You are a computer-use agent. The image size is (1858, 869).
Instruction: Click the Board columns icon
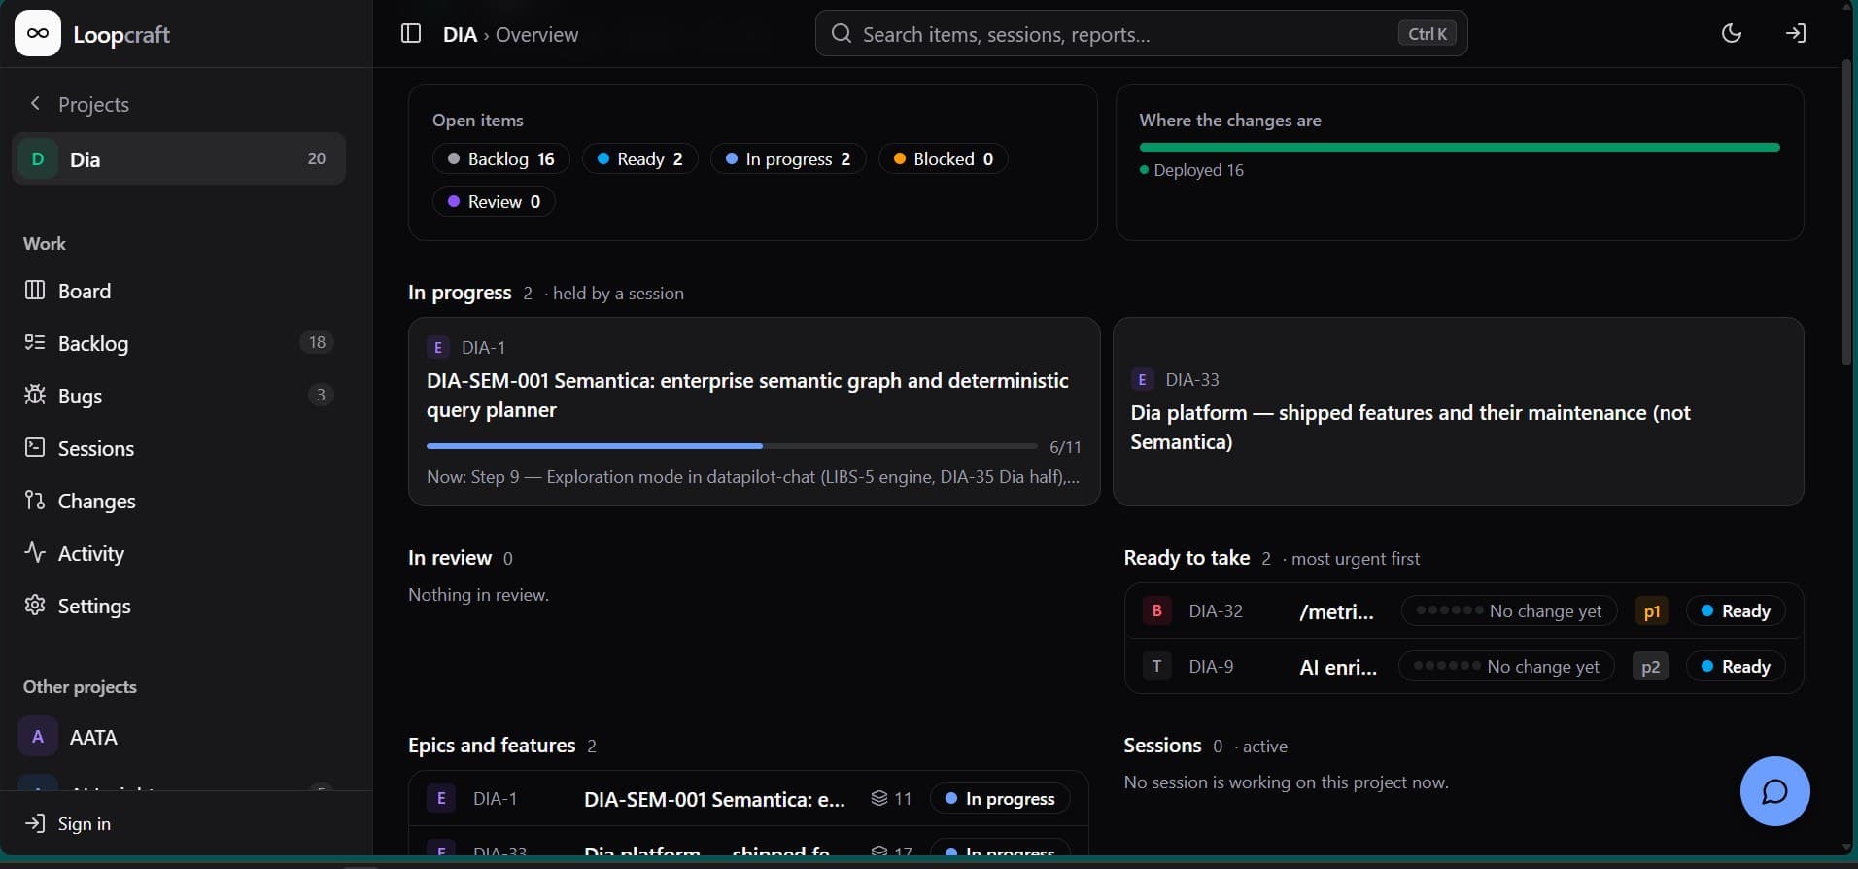pos(35,291)
